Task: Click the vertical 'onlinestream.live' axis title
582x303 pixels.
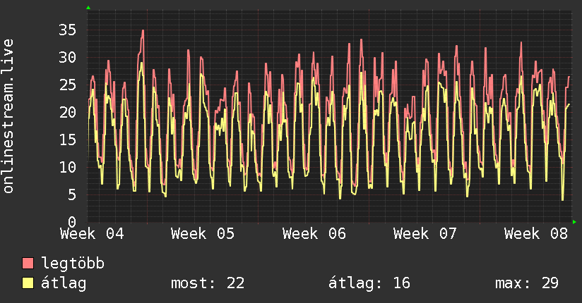Action: pyautogui.click(x=8, y=116)
